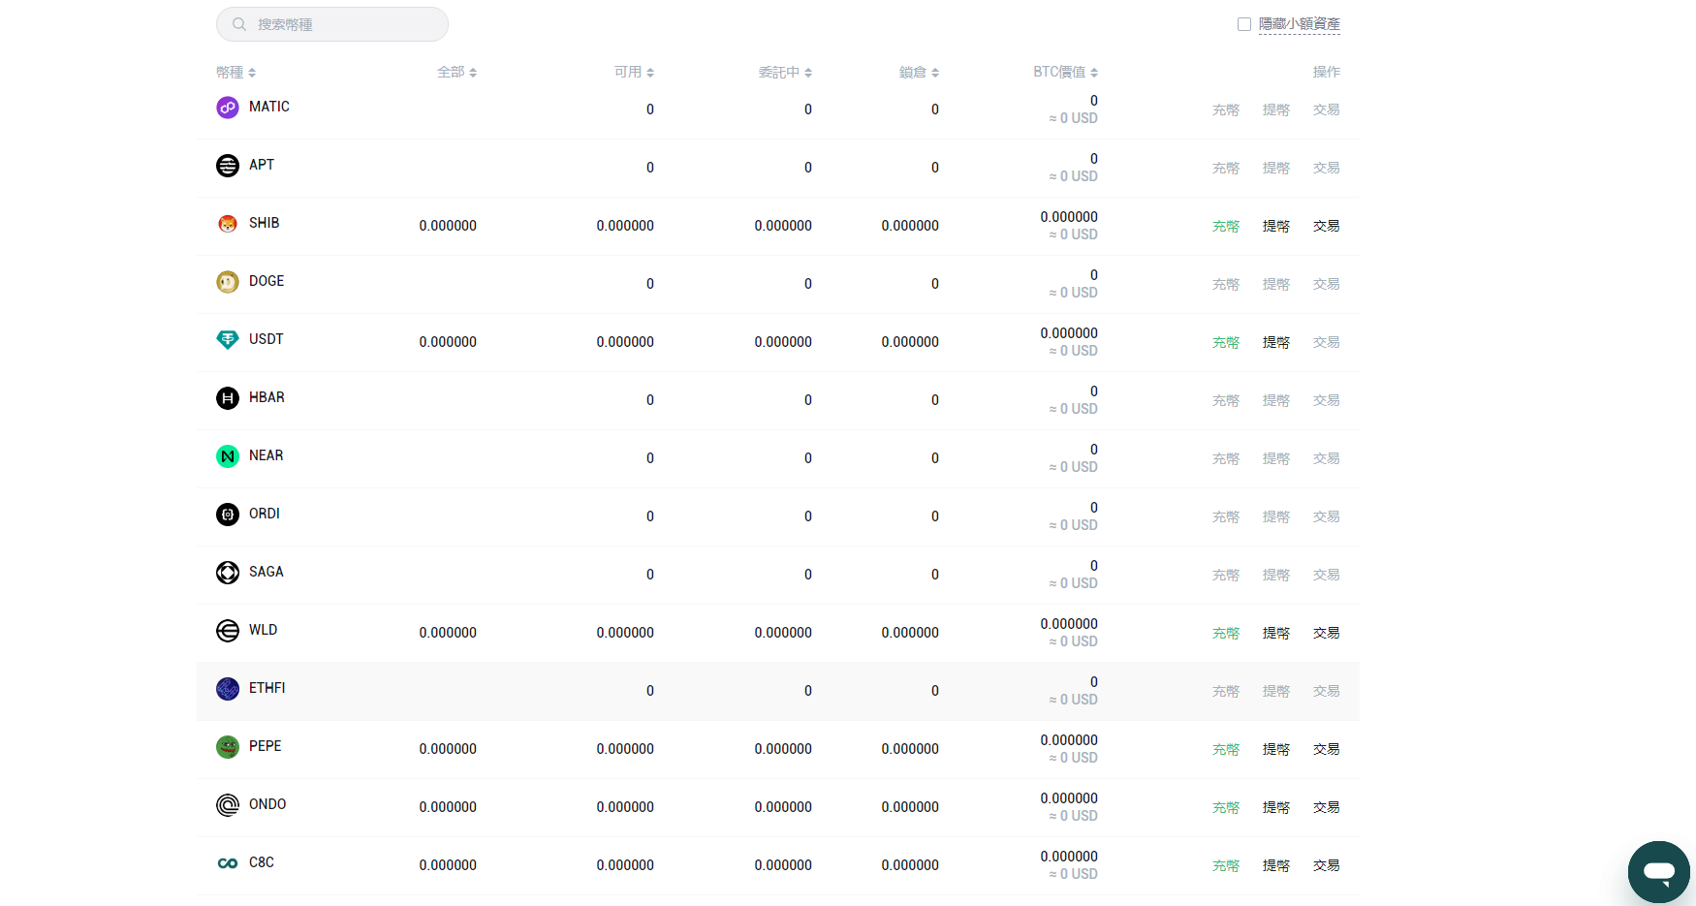This screenshot has height=906, width=1696.
Task: Click the SHIB coin icon
Action: [227, 224]
